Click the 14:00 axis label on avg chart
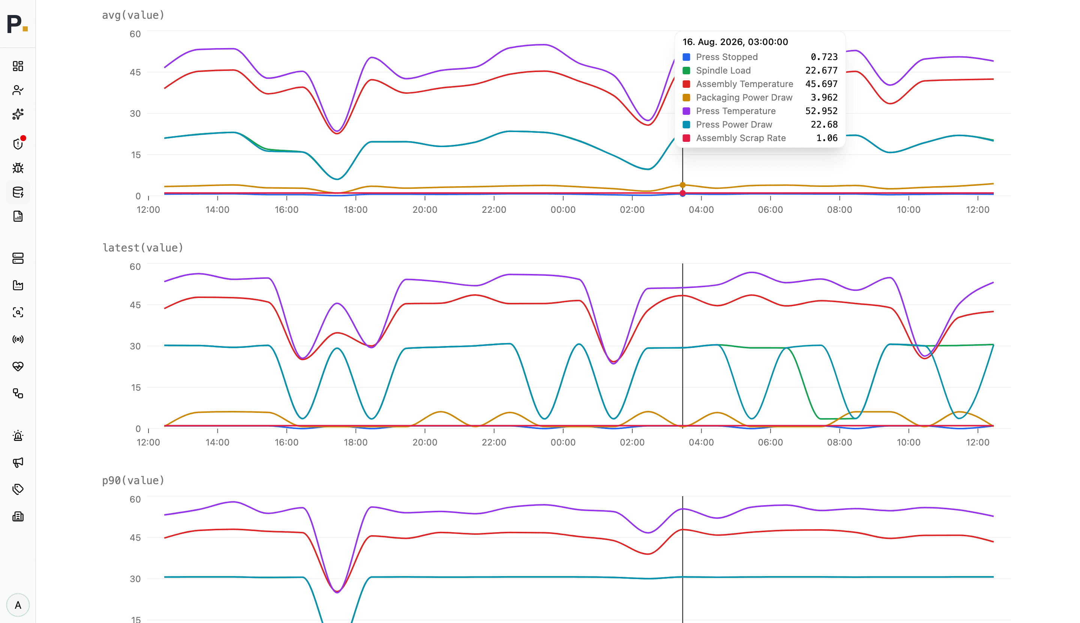 tap(217, 210)
